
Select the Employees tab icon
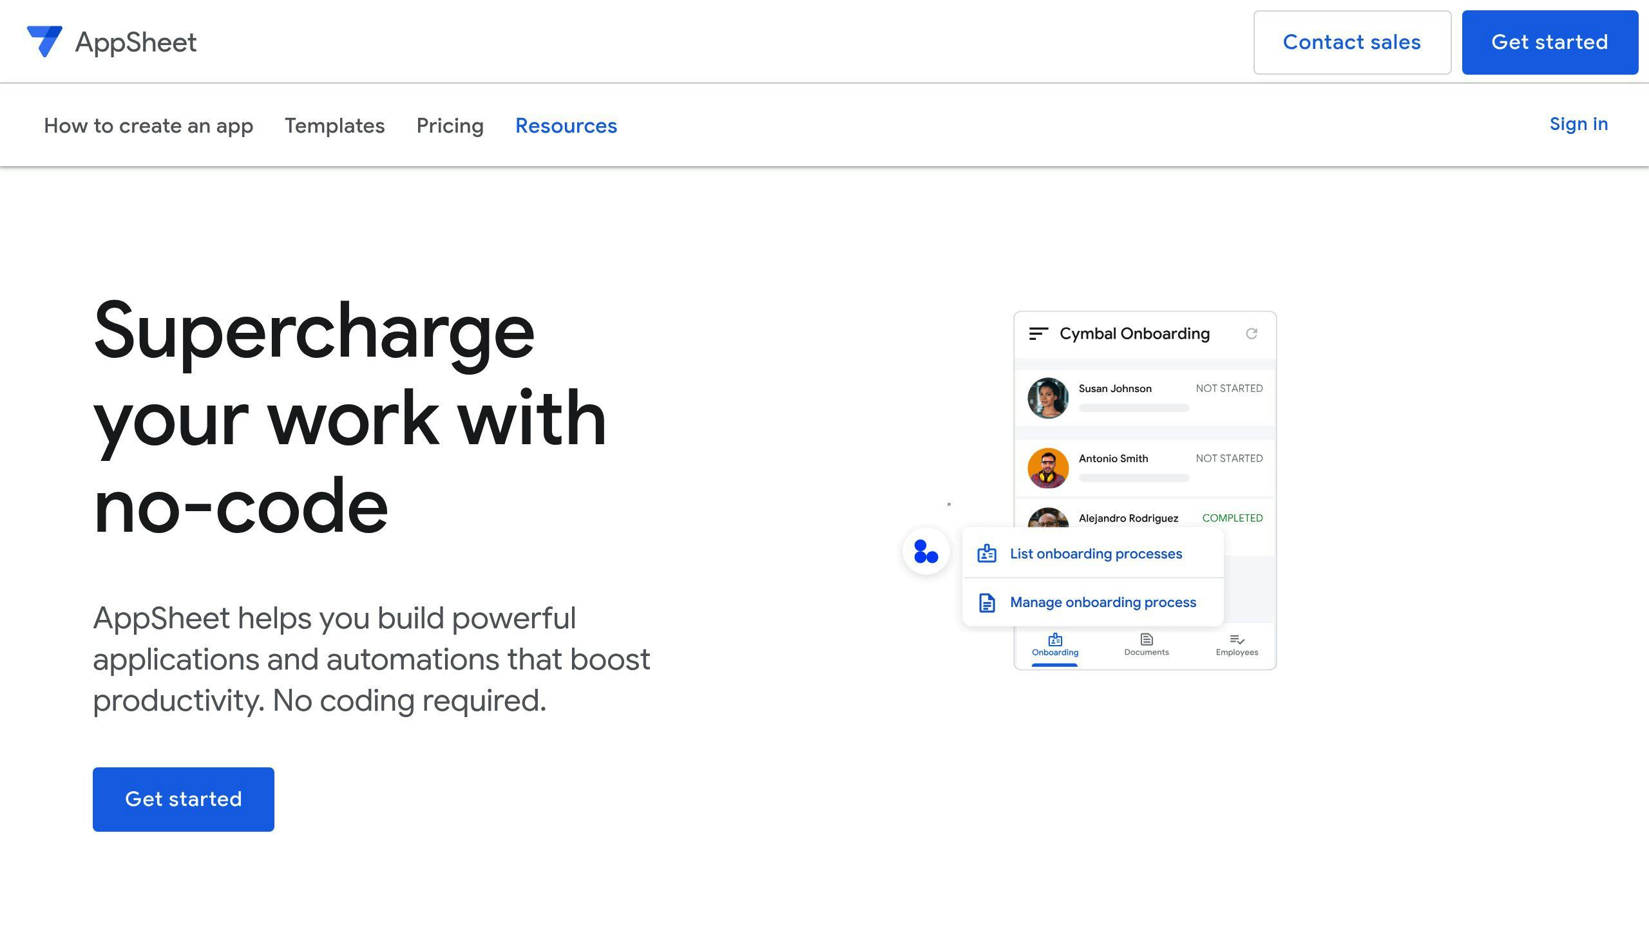(x=1237, y=639)
